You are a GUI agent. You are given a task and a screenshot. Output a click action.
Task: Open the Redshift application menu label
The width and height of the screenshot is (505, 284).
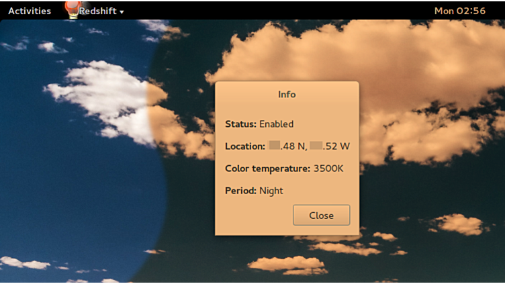coord(97,11)
